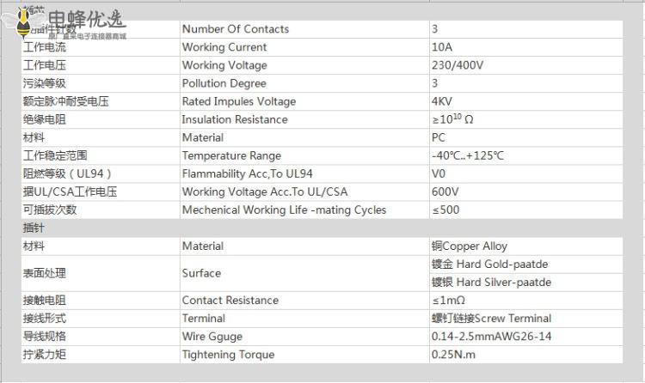
Task: Click the PC material value cell
Action: coord(439,137)
